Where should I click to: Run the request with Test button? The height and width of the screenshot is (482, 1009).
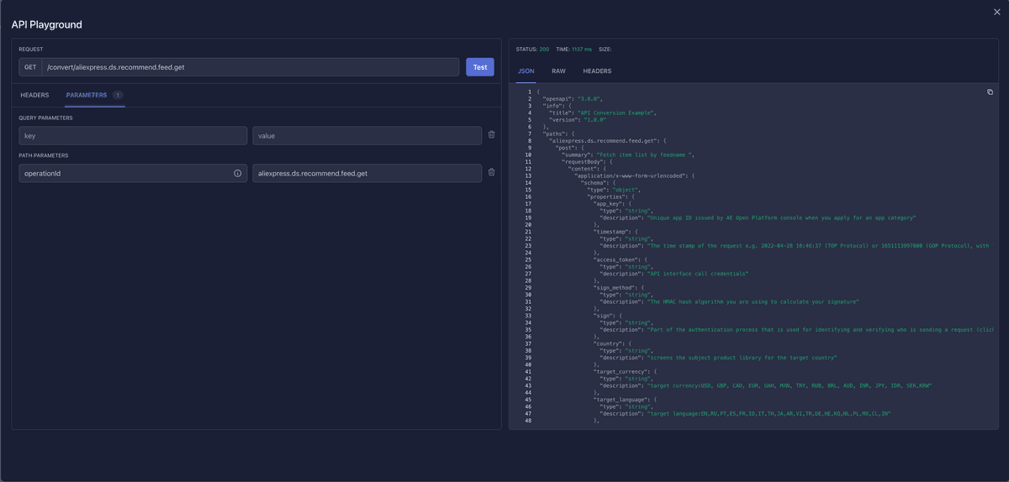(x=479, y=67)
